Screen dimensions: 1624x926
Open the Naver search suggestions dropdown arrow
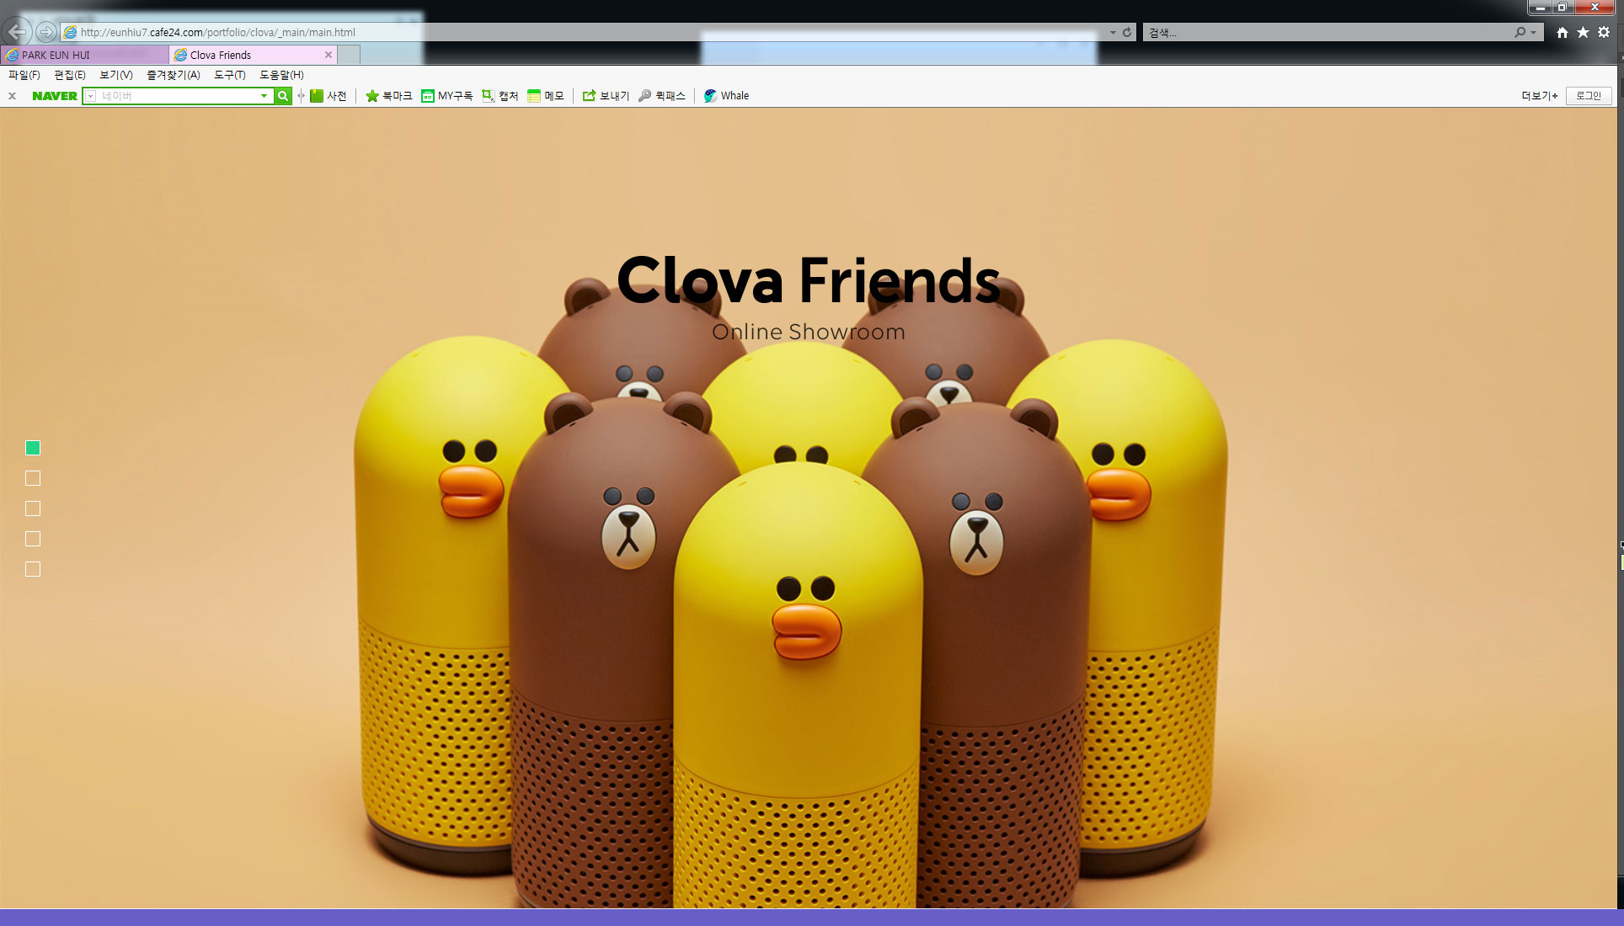point(264,96)
